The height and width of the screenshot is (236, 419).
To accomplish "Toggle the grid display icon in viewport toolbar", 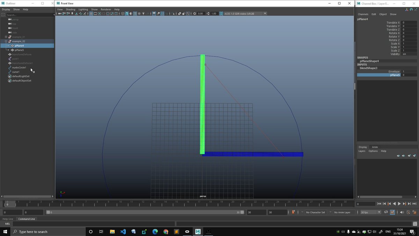I will tap(91, 13).
